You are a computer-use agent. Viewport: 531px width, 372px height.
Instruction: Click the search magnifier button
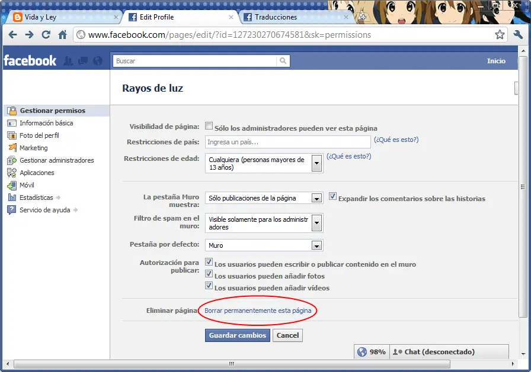(x=283, y=61)
